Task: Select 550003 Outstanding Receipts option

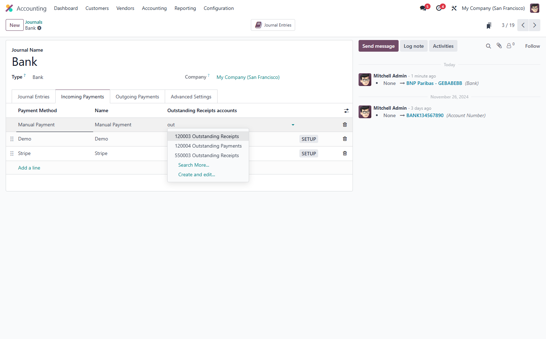Action: [x=208, y=155]
